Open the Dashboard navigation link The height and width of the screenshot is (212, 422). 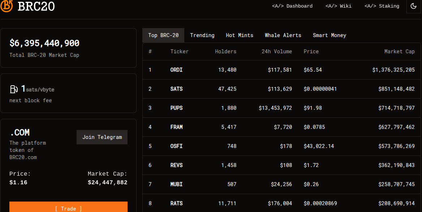[292, 6]
